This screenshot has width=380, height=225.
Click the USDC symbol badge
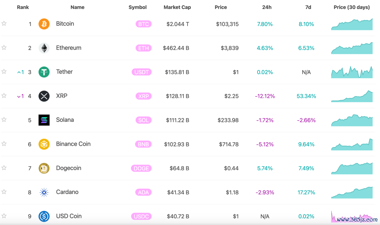point(141,216)
